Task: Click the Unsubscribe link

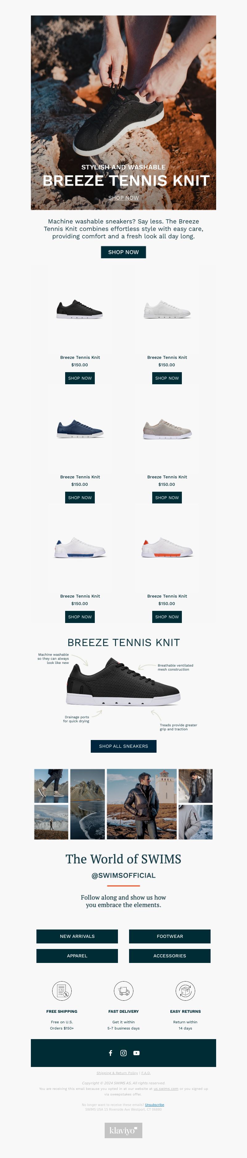Action: point(155,1104)
